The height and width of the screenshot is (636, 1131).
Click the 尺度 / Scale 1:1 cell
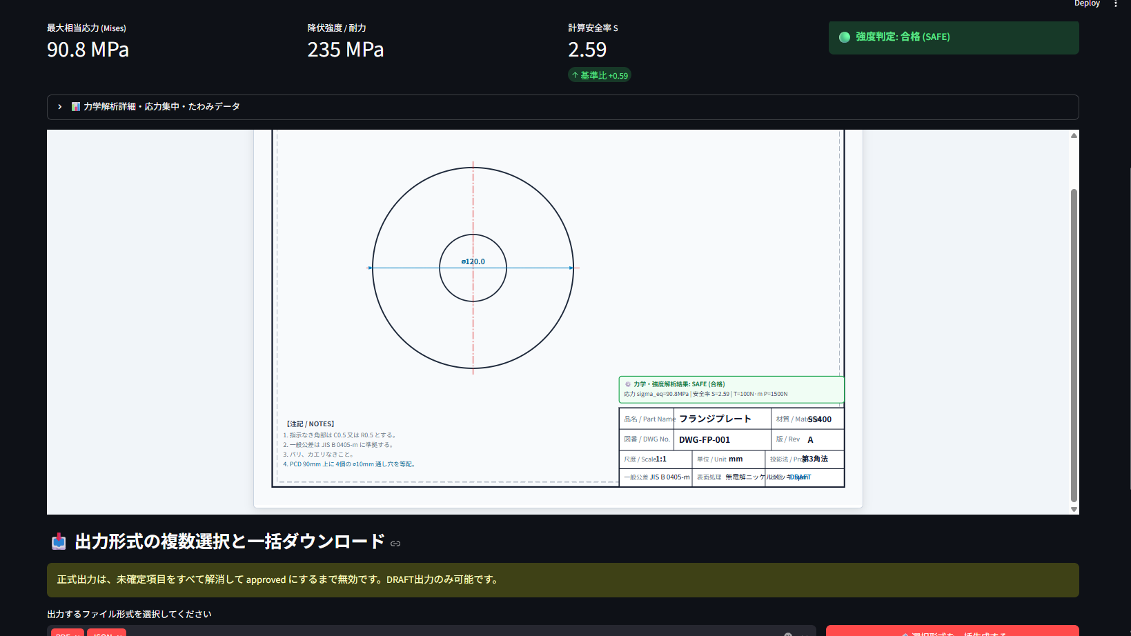click(x=656, y=459)
